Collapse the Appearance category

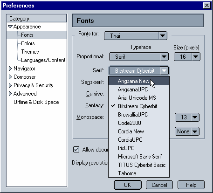(x=10, y=27)
